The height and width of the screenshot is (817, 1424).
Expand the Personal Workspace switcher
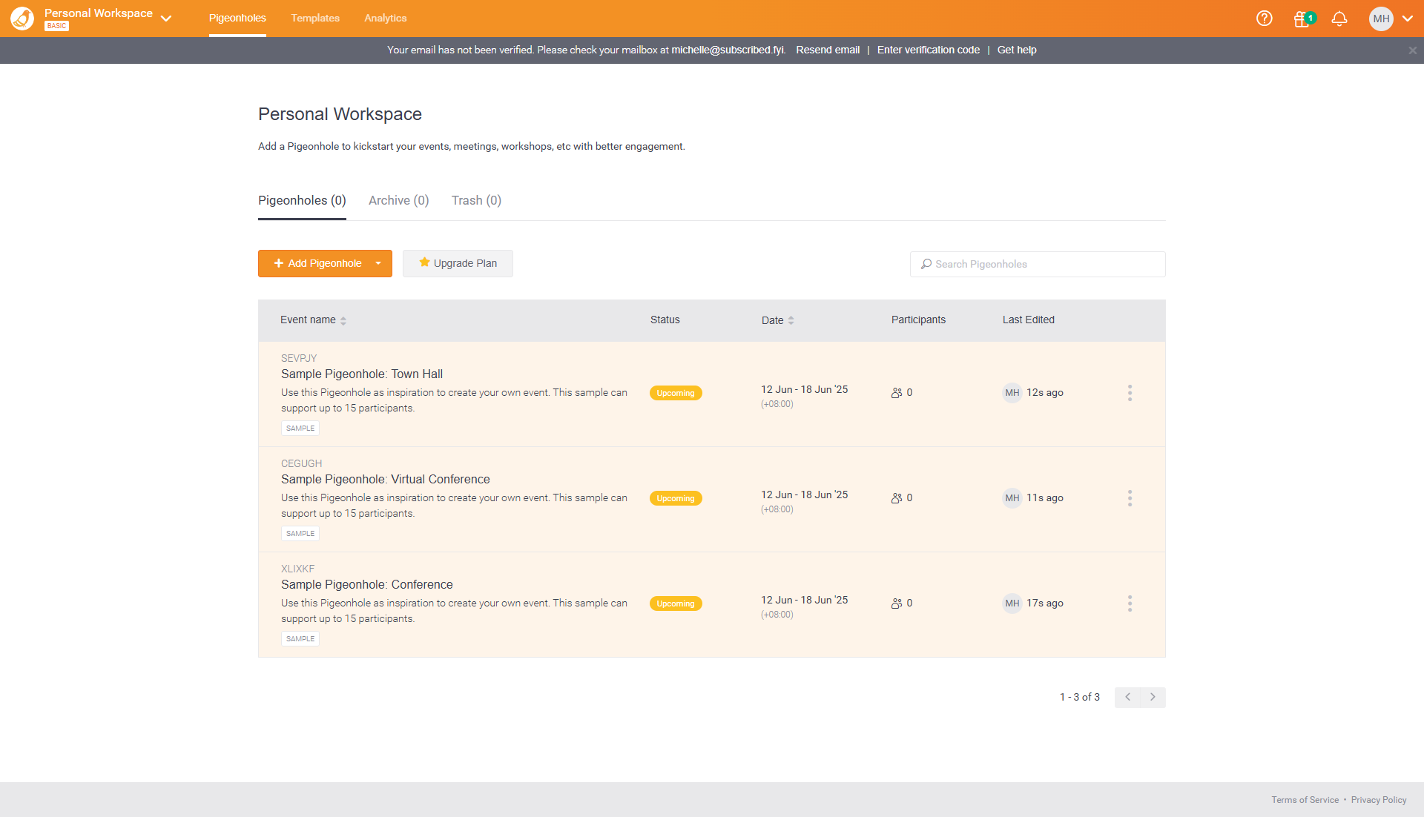[166, 19]
